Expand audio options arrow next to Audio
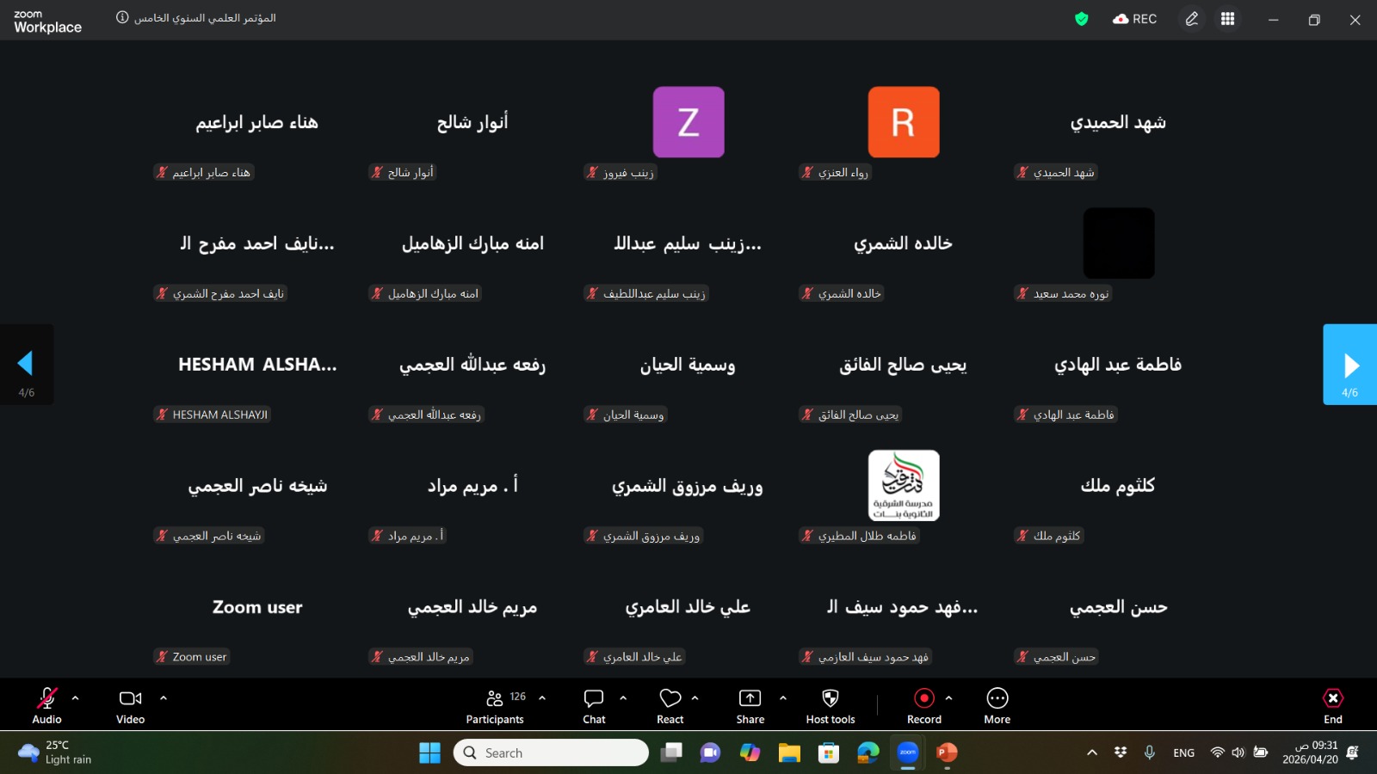The image size is (1377, 774). point(76,698)
